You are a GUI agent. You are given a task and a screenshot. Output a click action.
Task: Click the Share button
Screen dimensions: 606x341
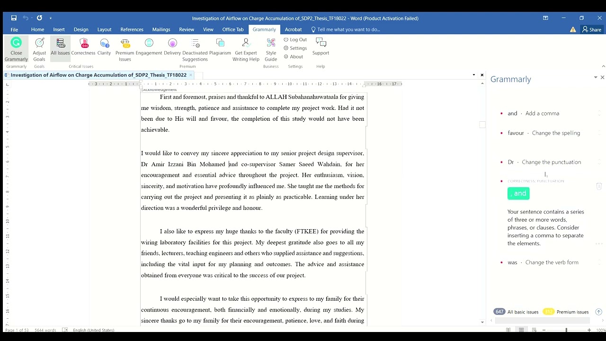coord(592,29)
